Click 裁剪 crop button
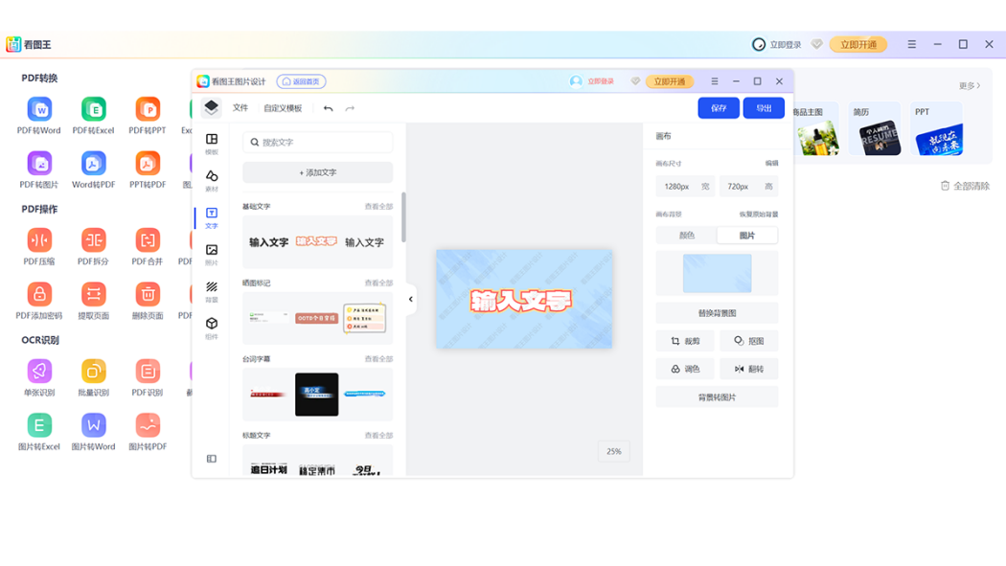Viewport: 1006px width, 566px height. coord(685,341)
